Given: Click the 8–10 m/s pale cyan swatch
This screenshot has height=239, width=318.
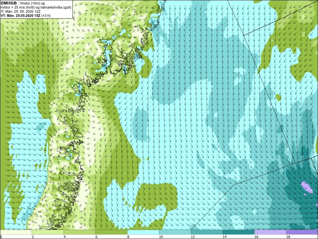Looking at the screenshot, I should click(143, 232).
